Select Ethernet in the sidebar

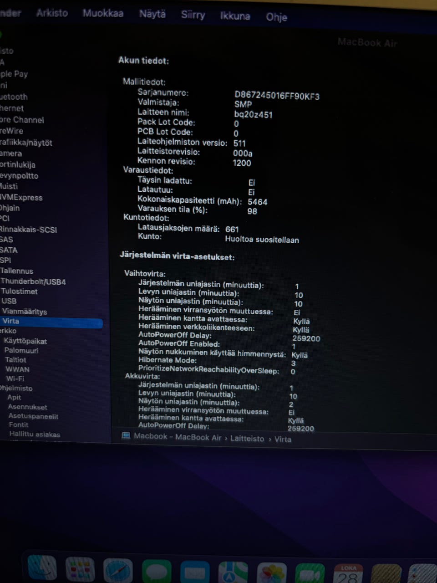click(x=12, y=108)
